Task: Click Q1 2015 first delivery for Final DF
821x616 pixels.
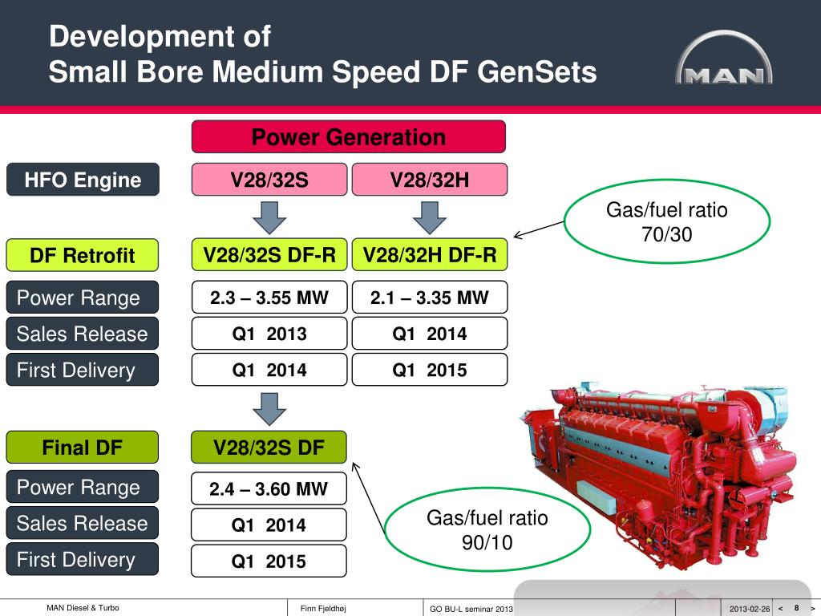Action: coord(269,561)
